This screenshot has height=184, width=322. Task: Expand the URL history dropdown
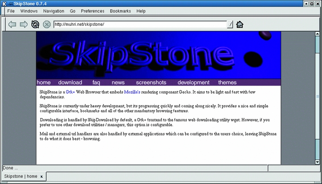pyautogui.click(x=230, y=25)
